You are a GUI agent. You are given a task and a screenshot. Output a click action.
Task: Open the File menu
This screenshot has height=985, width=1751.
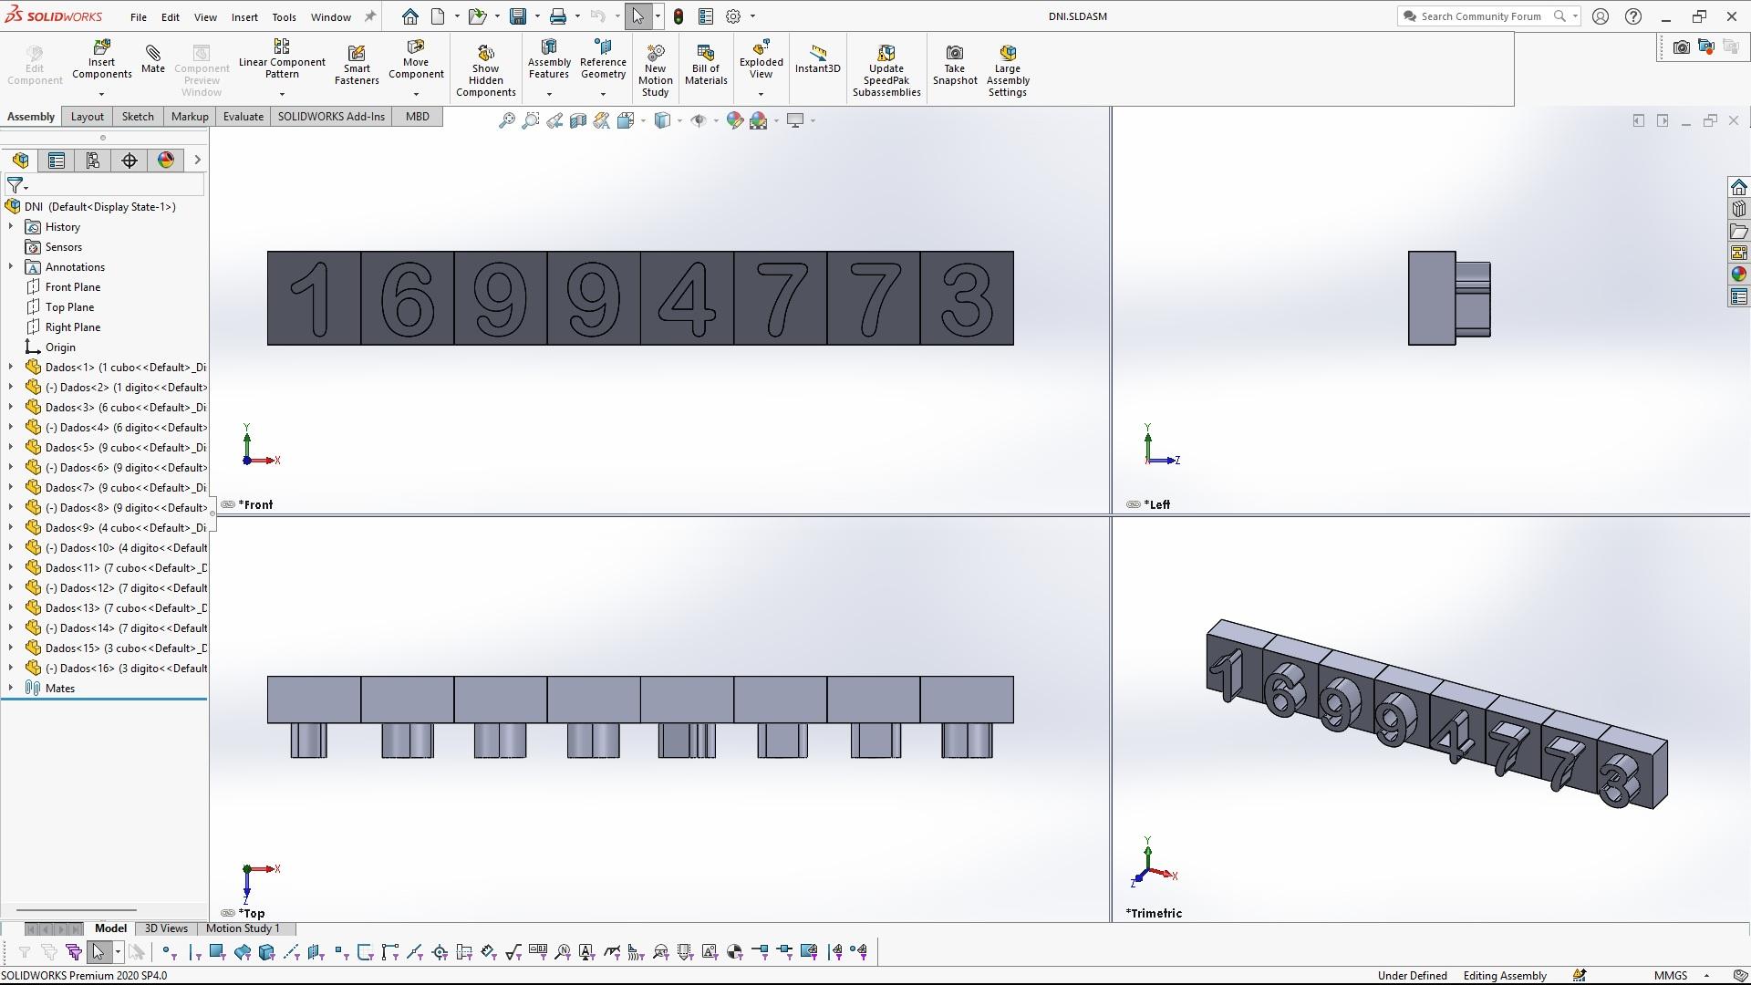click(139, 17)
